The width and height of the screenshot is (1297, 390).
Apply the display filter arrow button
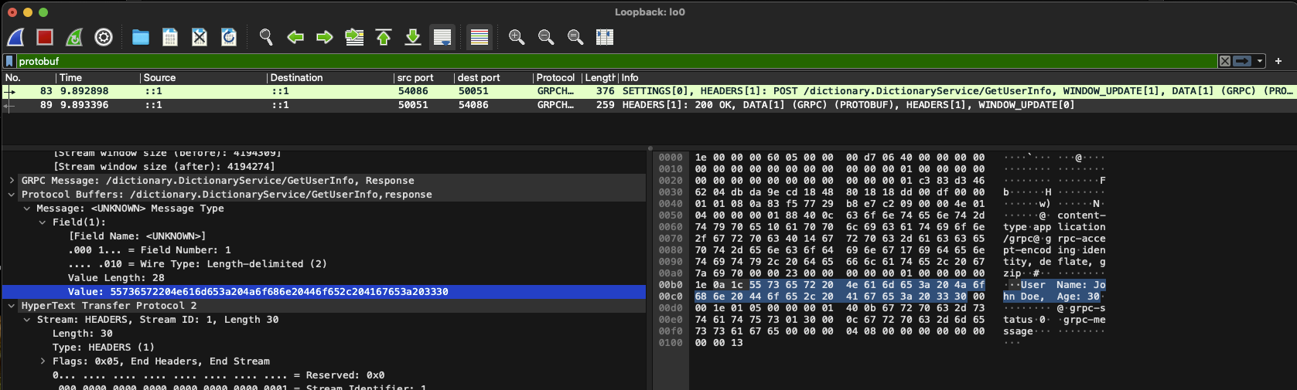coord(1242,61)
